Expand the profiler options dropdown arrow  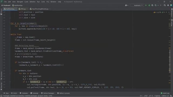pos(158,5)
